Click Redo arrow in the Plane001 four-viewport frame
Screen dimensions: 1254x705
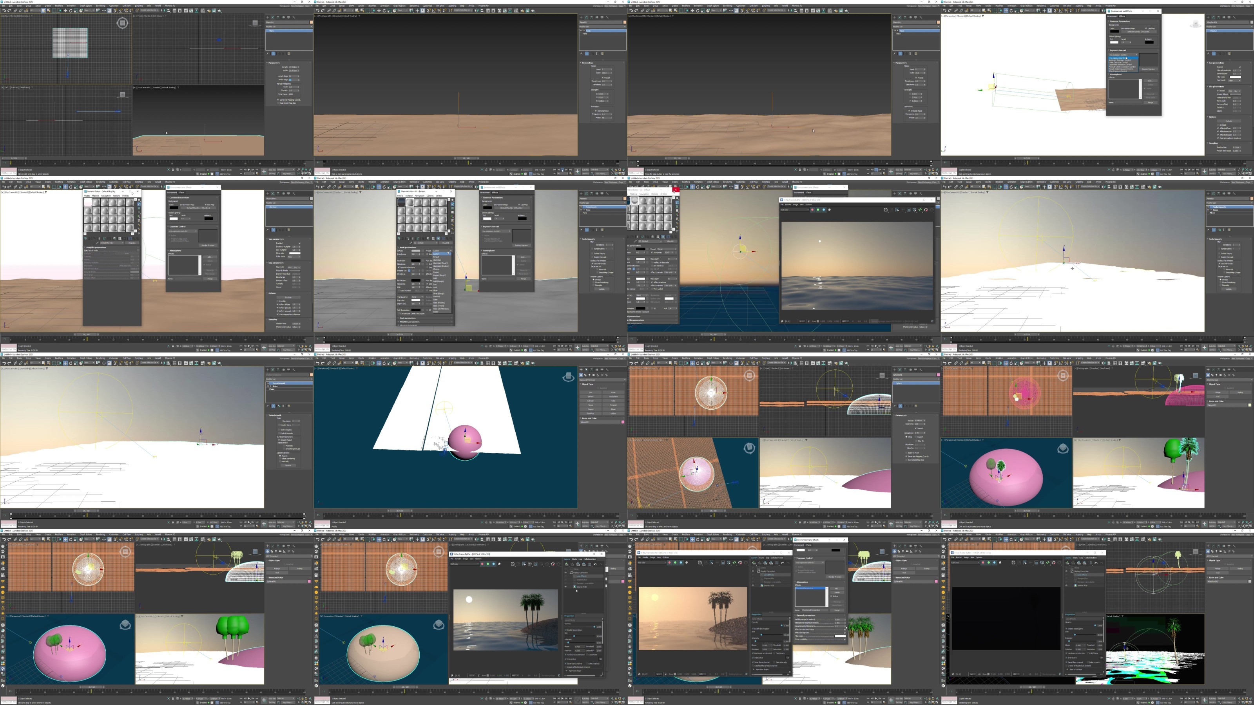[x=9, y=11]
